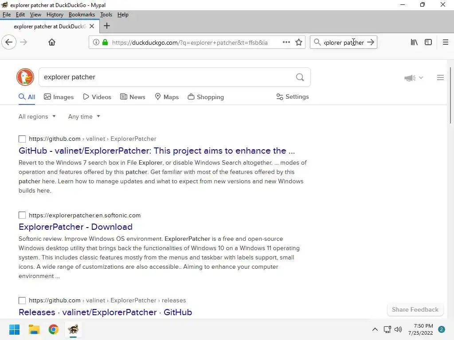This screenshot has width=454, height=340.
Task: Open the Tools menu
Action: tap(106, 15)
